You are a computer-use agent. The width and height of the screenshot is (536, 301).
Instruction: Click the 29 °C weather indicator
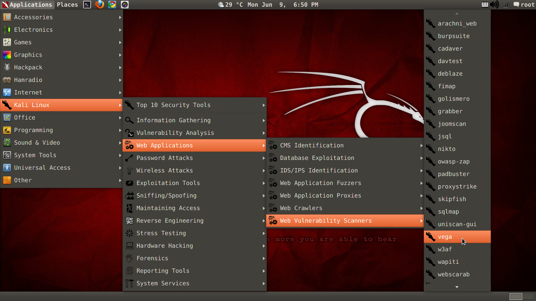click(x=231, y=5)
